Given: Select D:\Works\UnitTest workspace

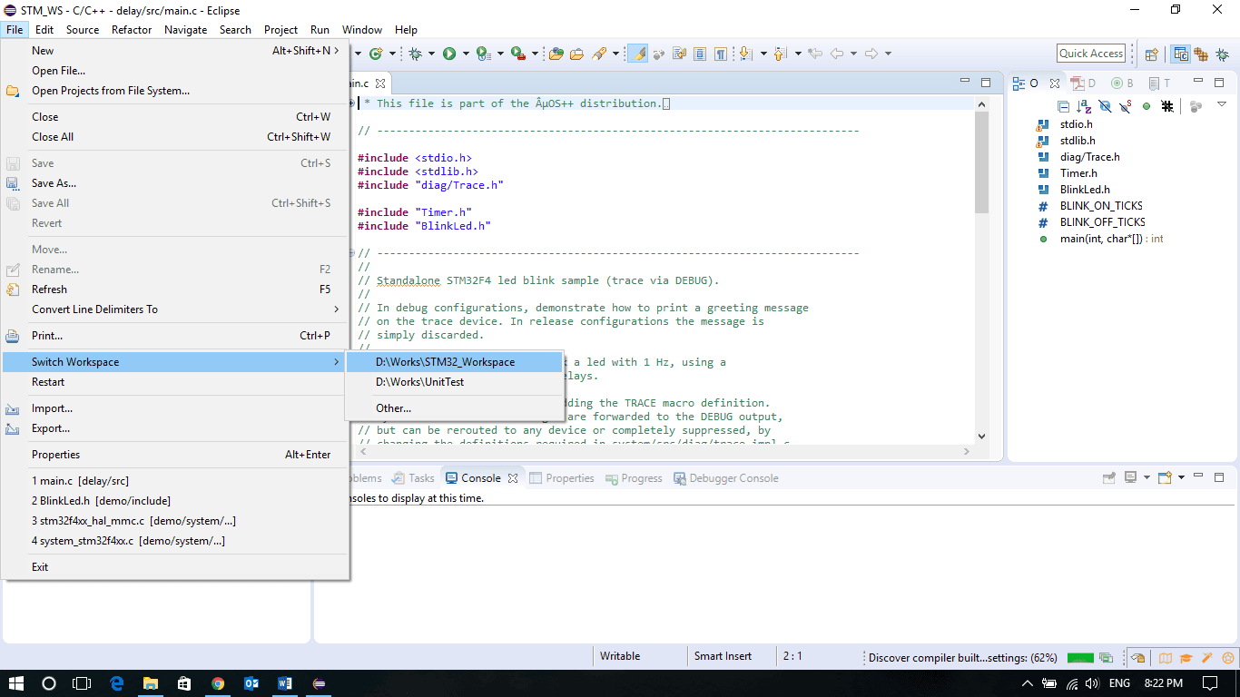Looking at the screenshot, I should click(455, 382).
